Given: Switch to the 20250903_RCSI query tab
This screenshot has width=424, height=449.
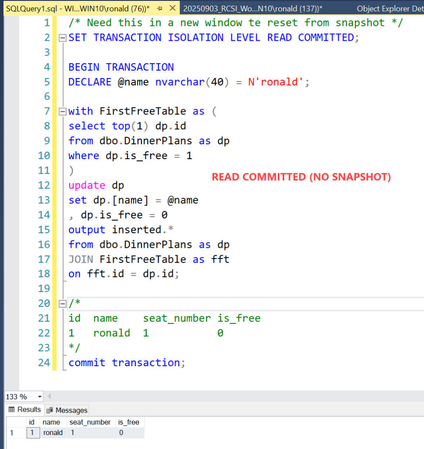Looking at the screenshot, I should click(x=252, y=8).
